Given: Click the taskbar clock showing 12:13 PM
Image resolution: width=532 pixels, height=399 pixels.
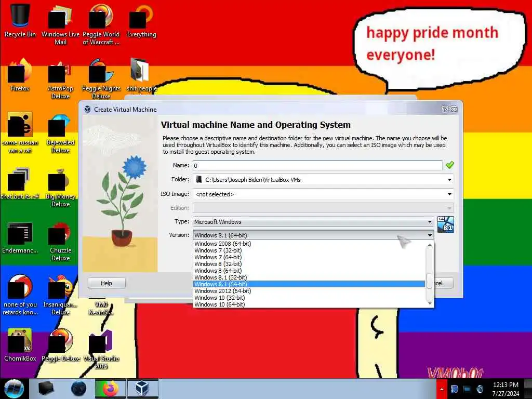Looking at the screenshot, I should click(x=506, y=389).
